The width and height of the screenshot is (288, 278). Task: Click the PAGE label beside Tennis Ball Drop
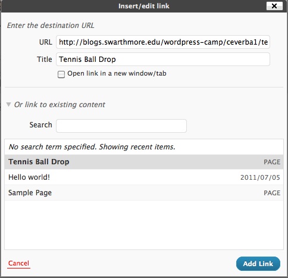(272, 162)
